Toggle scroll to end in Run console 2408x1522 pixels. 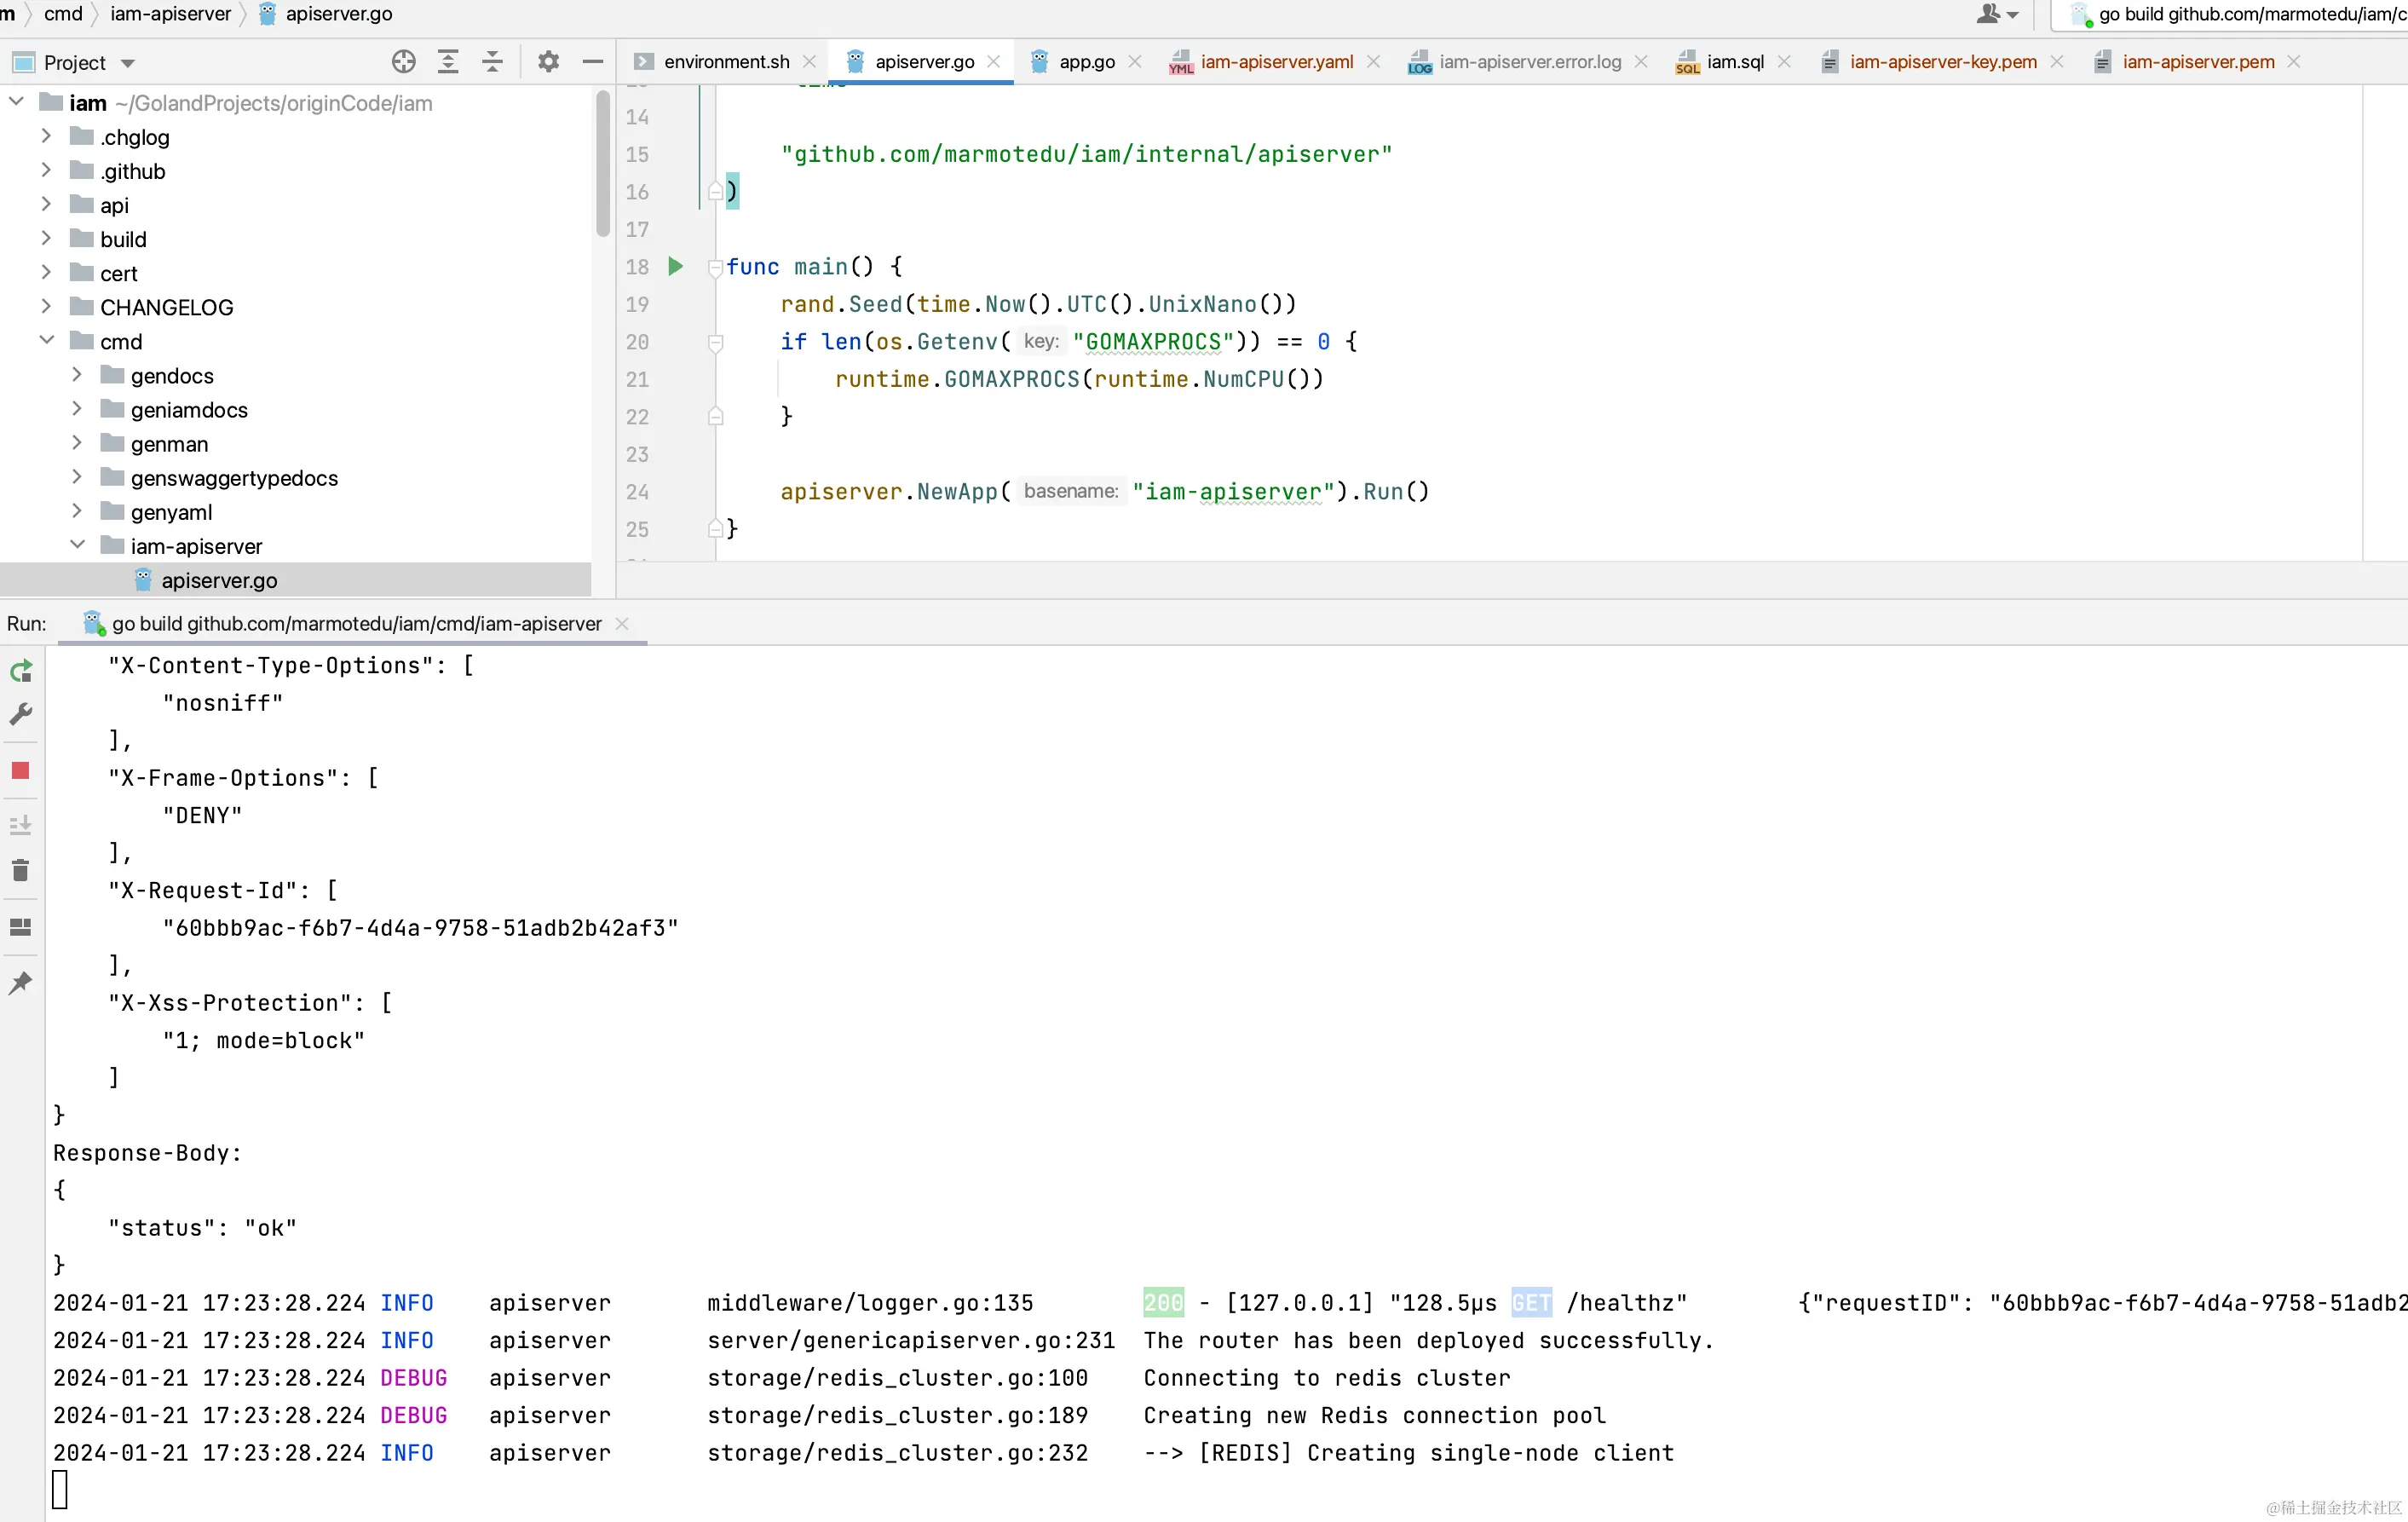click(21, 825)
